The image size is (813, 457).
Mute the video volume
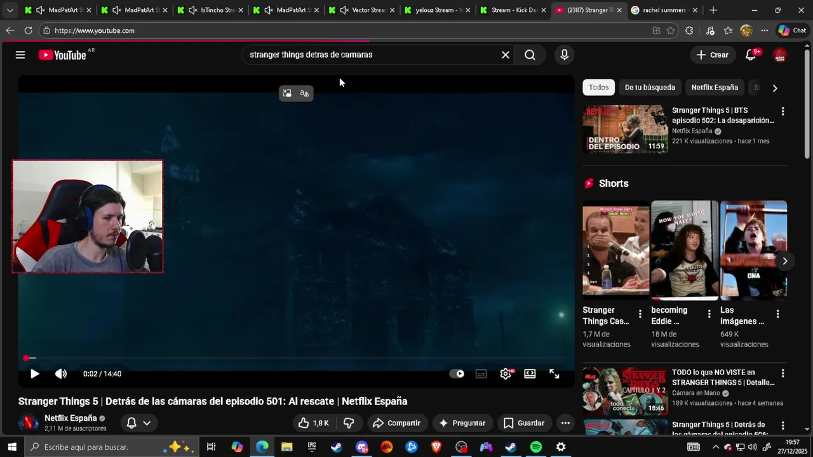click(61, 374)
